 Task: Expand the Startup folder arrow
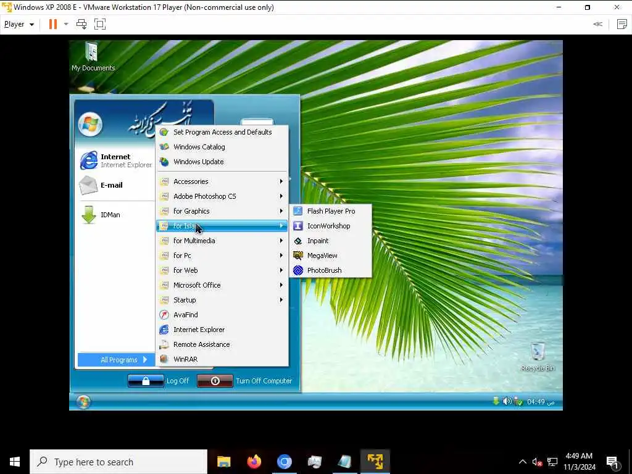[281, 301]
